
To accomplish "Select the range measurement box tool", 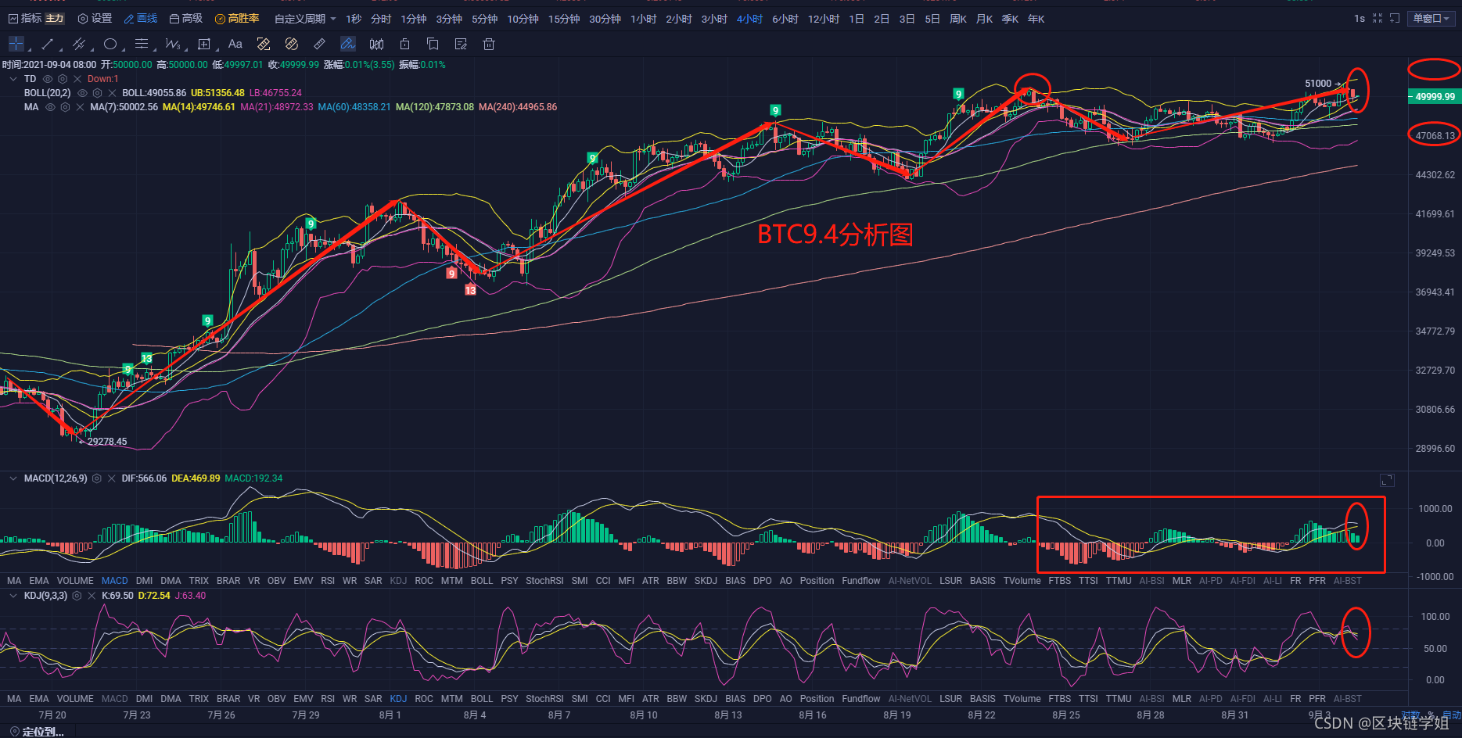I will tap(204, 45).
